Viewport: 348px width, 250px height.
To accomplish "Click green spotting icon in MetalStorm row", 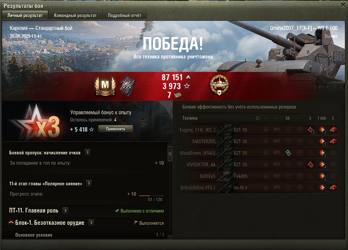I will 288,153.
